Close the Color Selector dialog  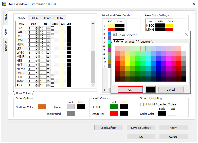(x=187, y=35)
